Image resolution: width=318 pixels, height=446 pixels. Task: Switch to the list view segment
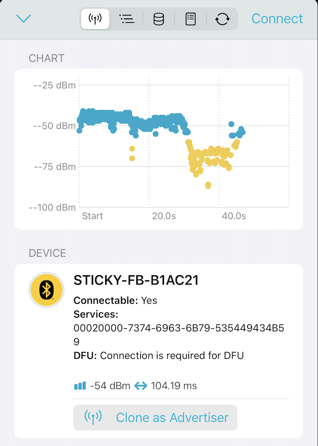point(127,19)
